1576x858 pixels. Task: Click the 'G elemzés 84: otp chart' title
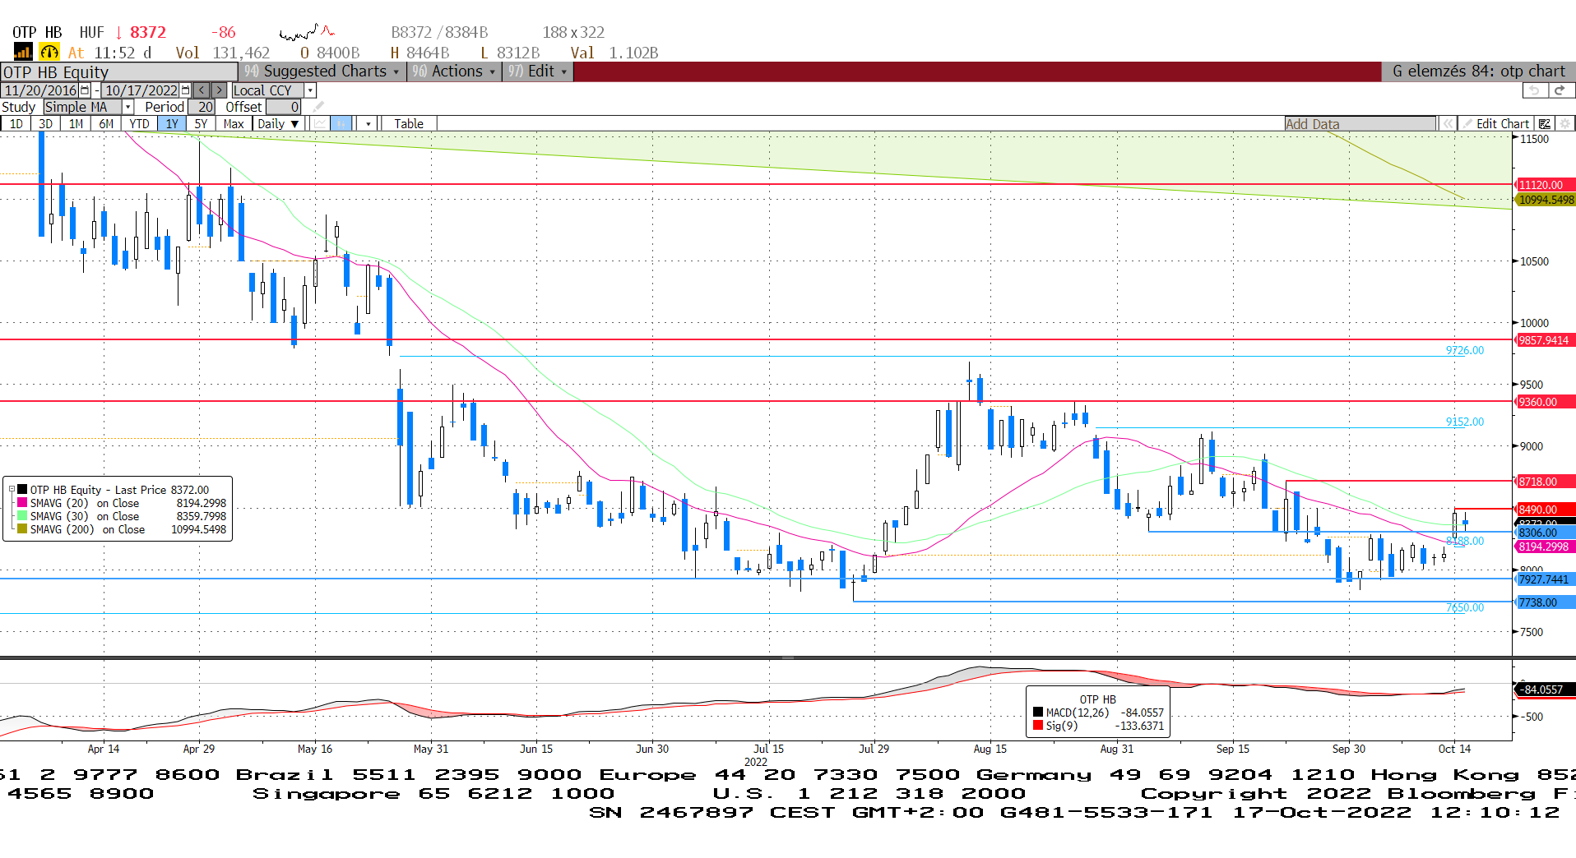1478,71
